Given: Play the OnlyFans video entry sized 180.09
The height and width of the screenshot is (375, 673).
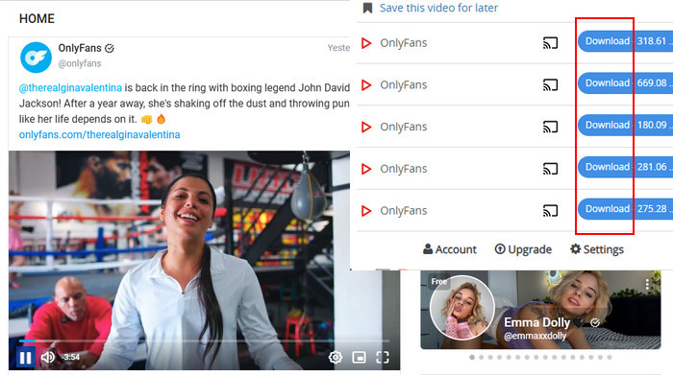Looking at the screenshot, I should pos(366,127).
